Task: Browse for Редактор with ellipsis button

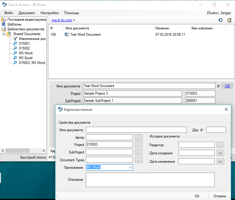Action: (220, 145)
